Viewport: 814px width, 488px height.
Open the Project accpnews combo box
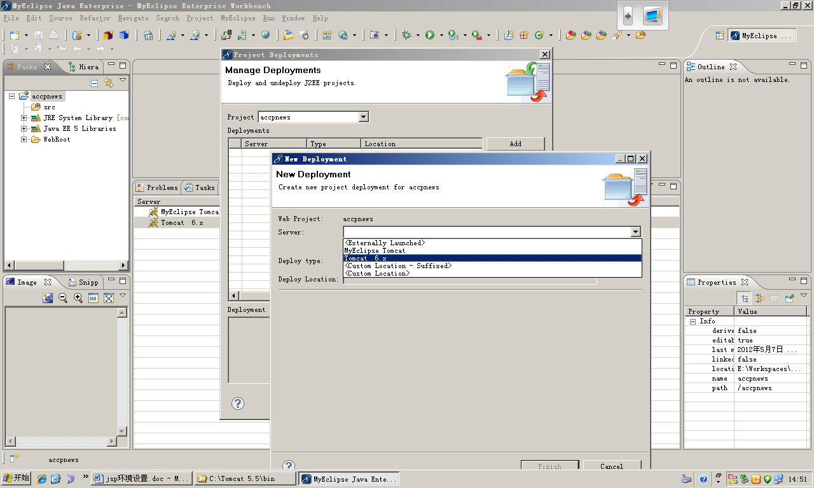click(314, 117)
